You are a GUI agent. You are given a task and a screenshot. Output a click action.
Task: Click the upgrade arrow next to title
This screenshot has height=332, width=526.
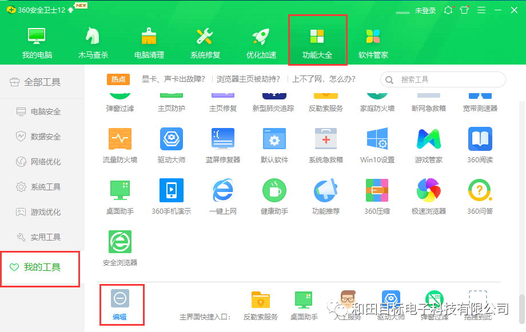[x=71, y=10]
